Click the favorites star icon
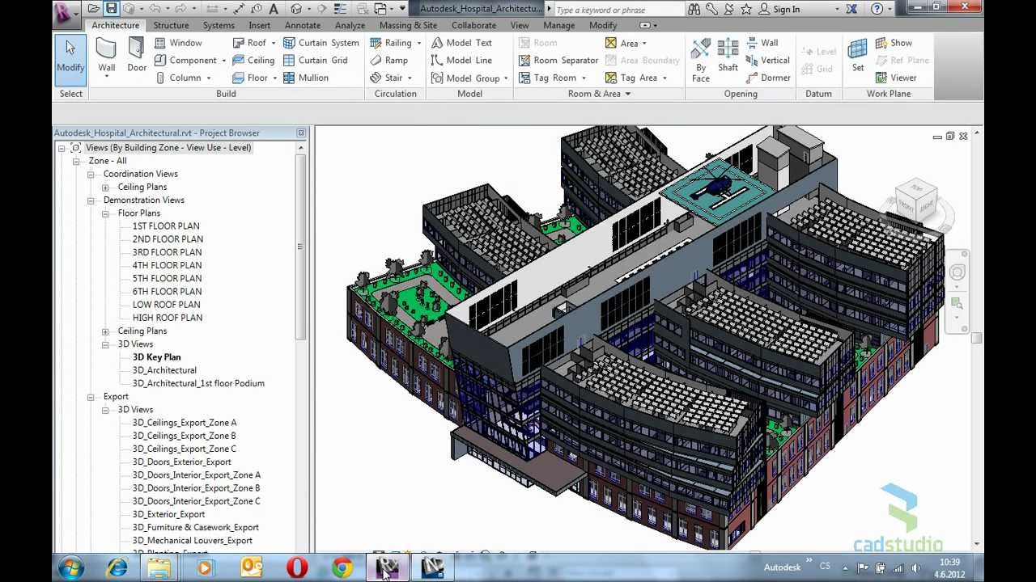The width and height of the screenshot is (1036, 582). click(745, 9)
